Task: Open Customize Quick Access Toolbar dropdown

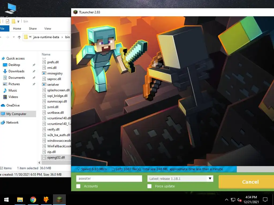Action: (18, 21)
